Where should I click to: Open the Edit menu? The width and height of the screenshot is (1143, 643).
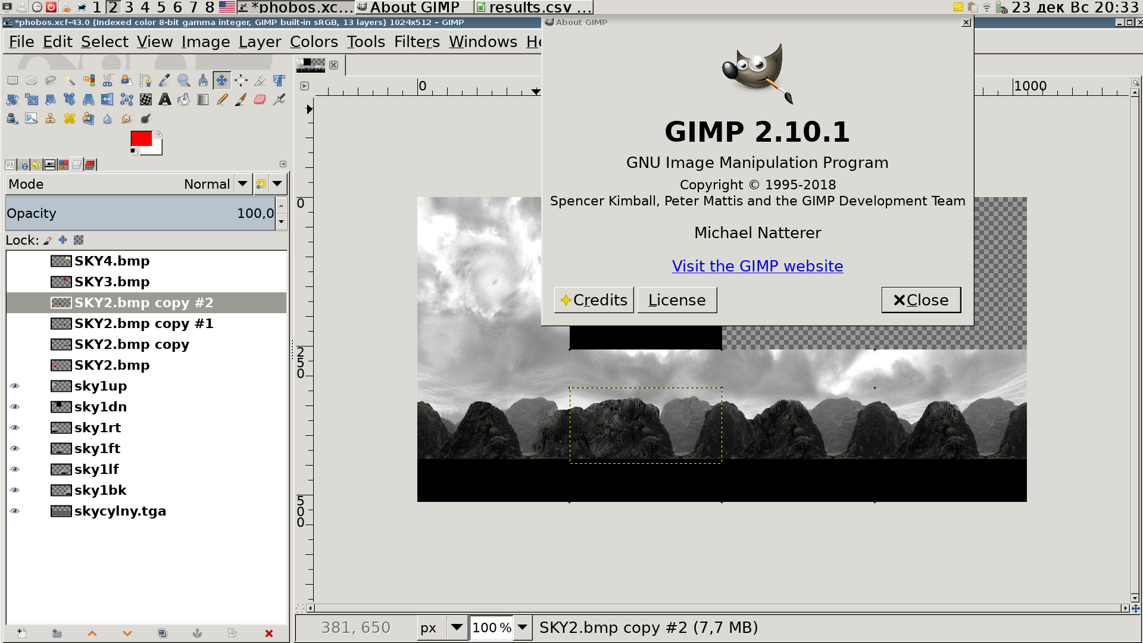pyautogui.click(x=57, y=42)
